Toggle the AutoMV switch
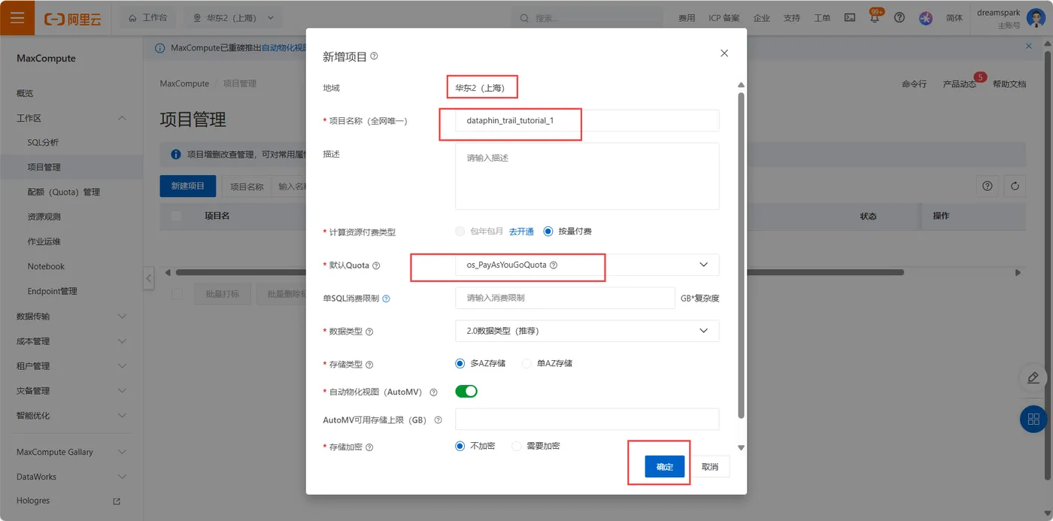The image size is (1053, 521). tap(466, 391)
